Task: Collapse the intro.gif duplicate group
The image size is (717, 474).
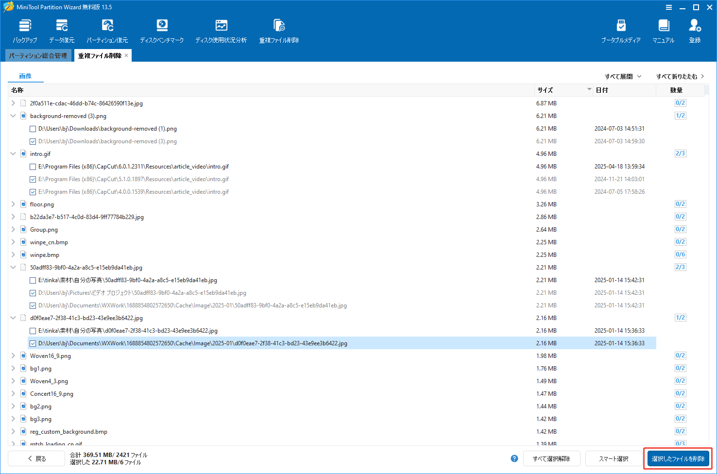Action: pos(13,153)
